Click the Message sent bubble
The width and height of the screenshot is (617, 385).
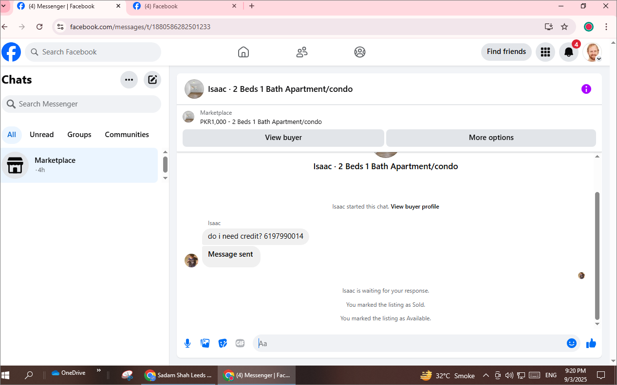(x=231, y=256)
